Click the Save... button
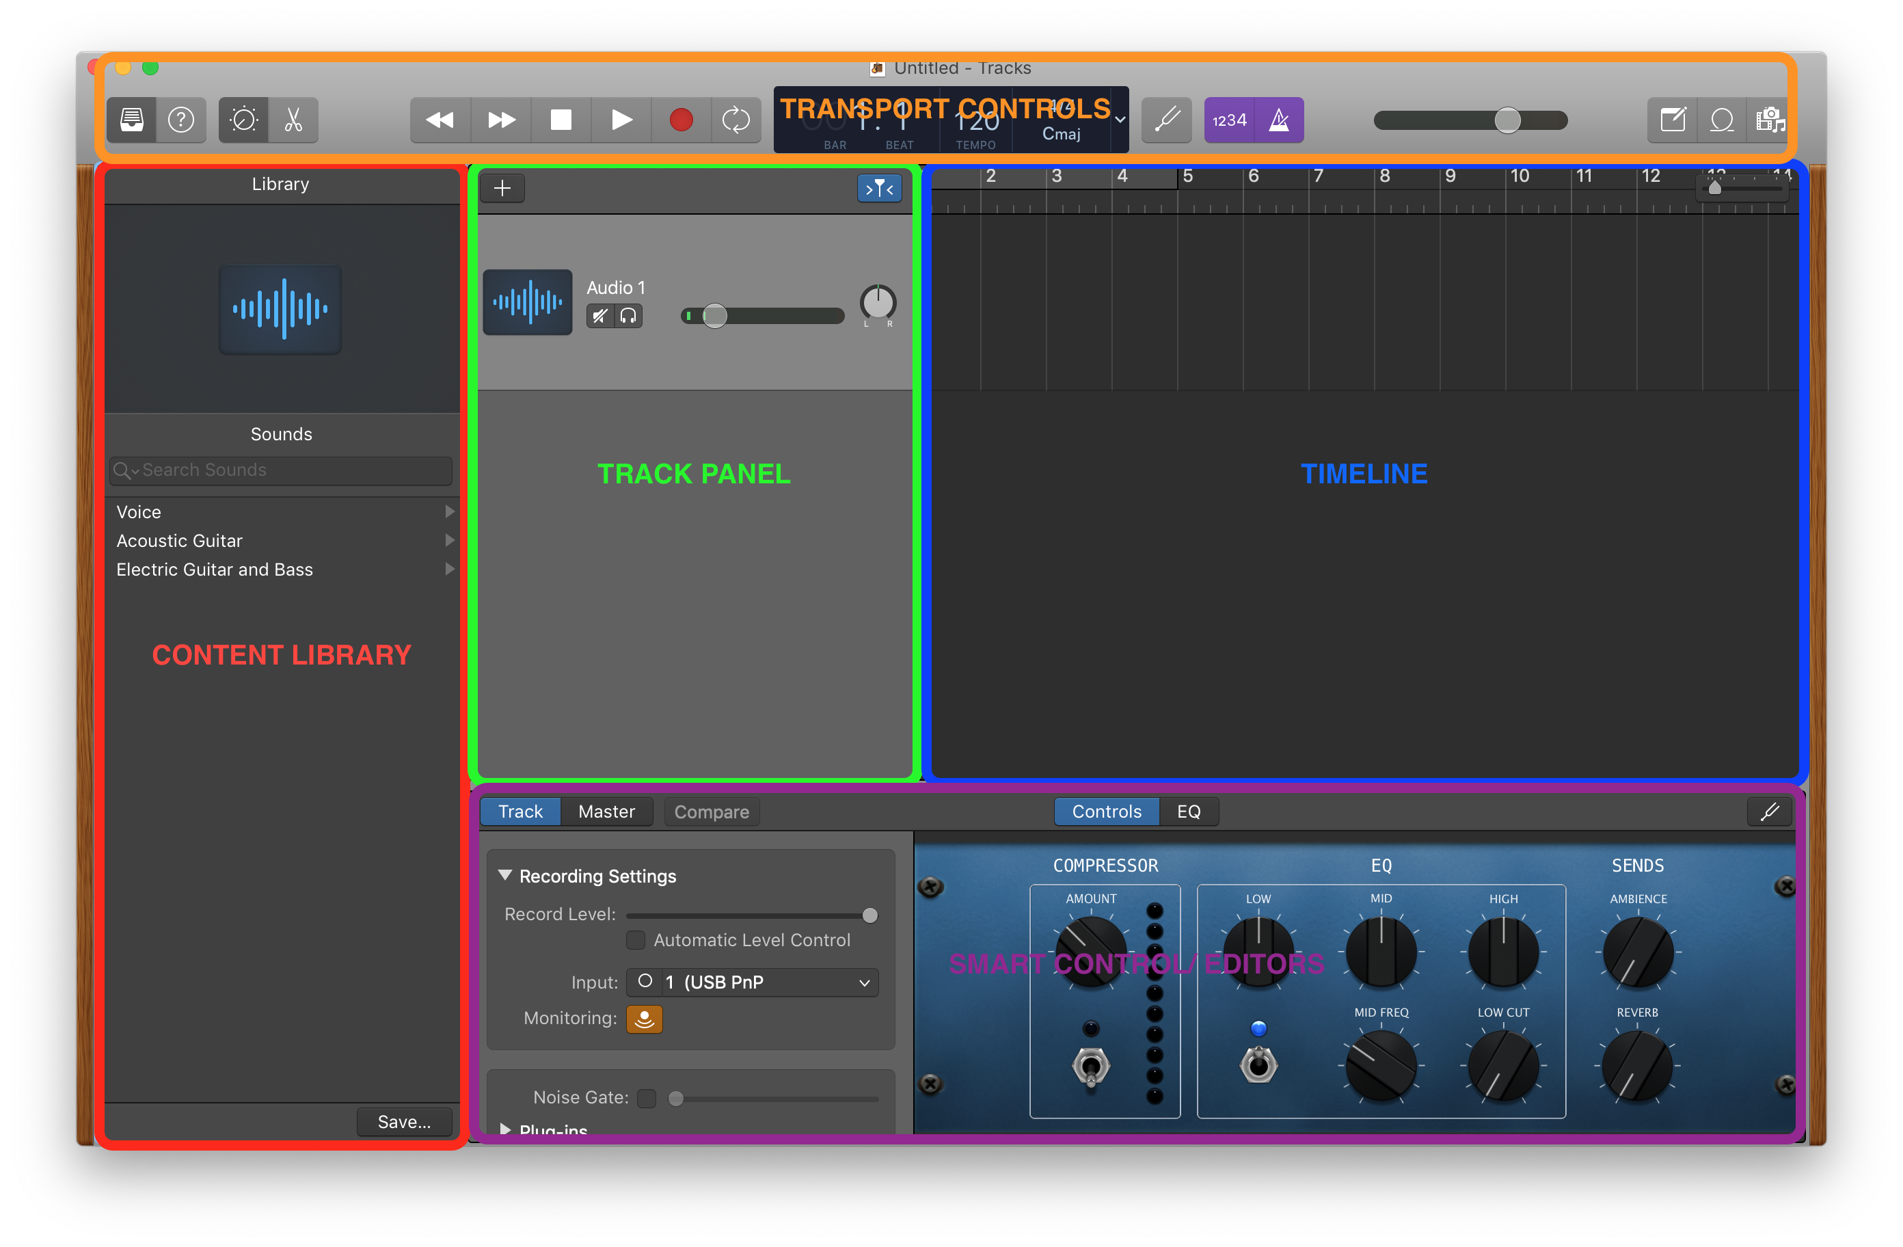Image resolution: width=1903 pixels, height=1247 pixels. [404, 1121]
